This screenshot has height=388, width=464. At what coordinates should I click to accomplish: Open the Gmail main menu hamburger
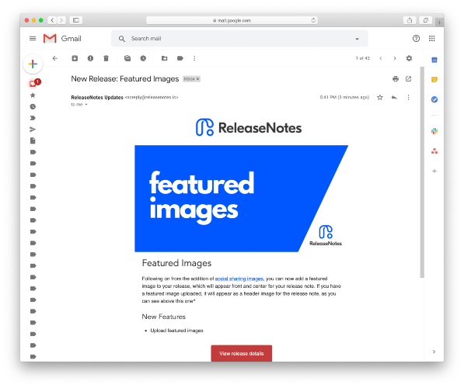(33, 39)
